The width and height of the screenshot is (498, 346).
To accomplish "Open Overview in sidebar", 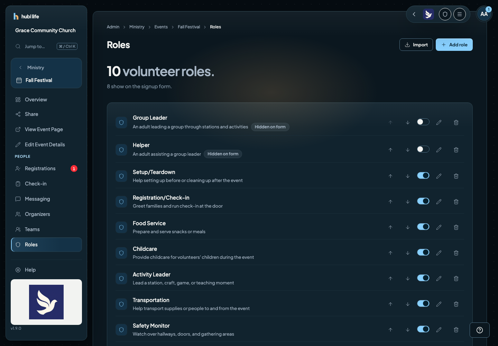I will [46, 100].
